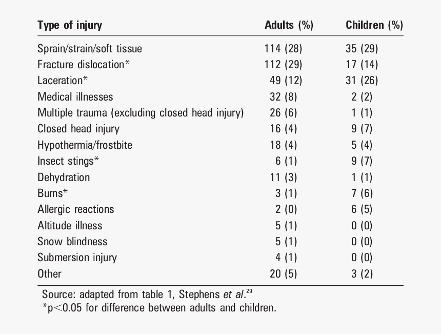Image resolution: width=441 pixels, height=334 pixels.
Task: Click the p<0.05 footnote text
Action: [x=159, y=308]
